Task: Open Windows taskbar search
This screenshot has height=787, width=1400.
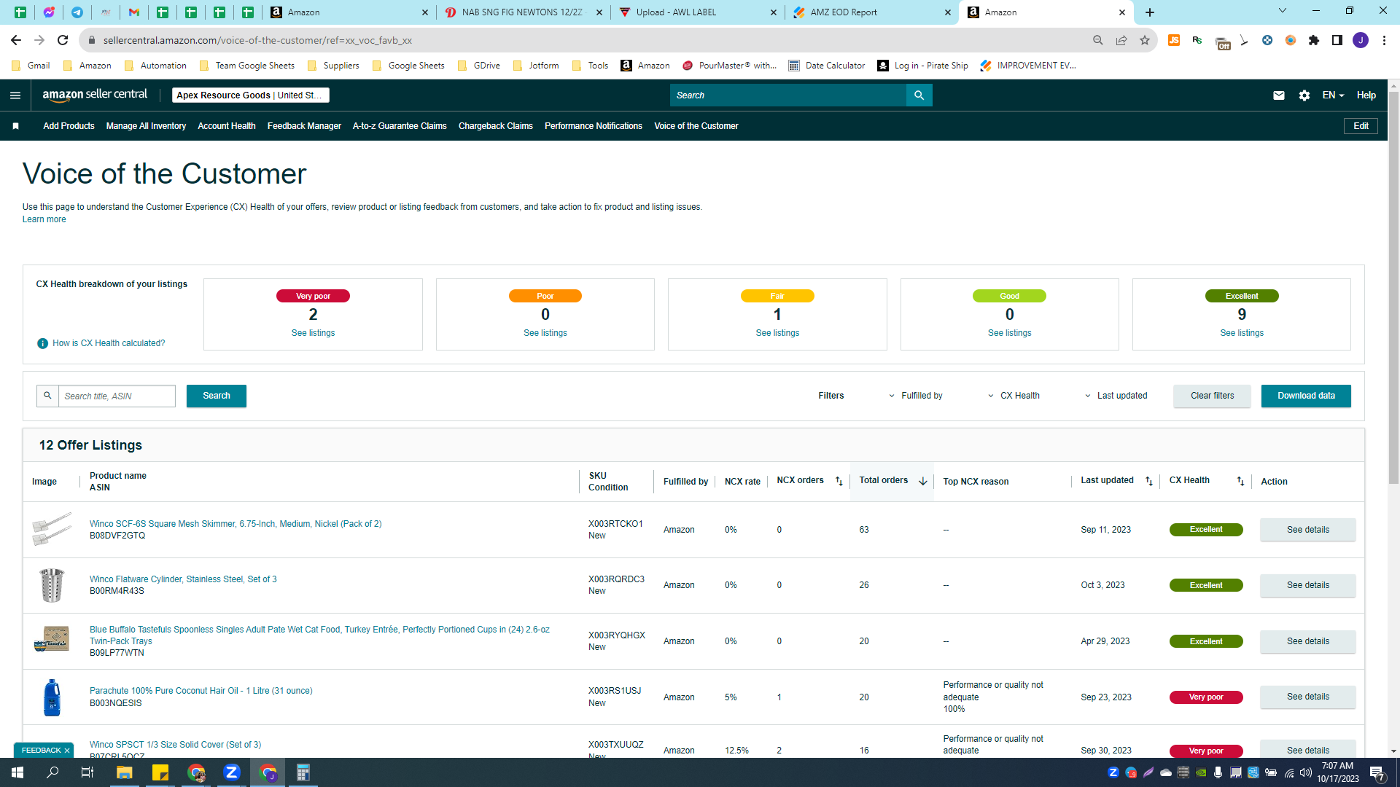Action: pos(52,772)
